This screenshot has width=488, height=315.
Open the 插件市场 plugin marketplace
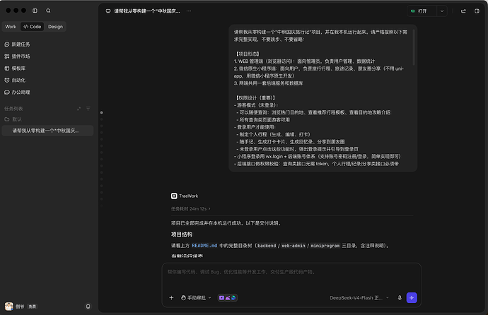(17, 57)
